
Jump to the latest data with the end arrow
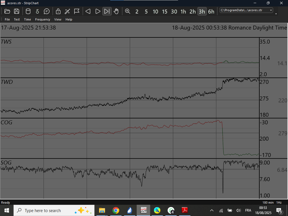[107, 11]
